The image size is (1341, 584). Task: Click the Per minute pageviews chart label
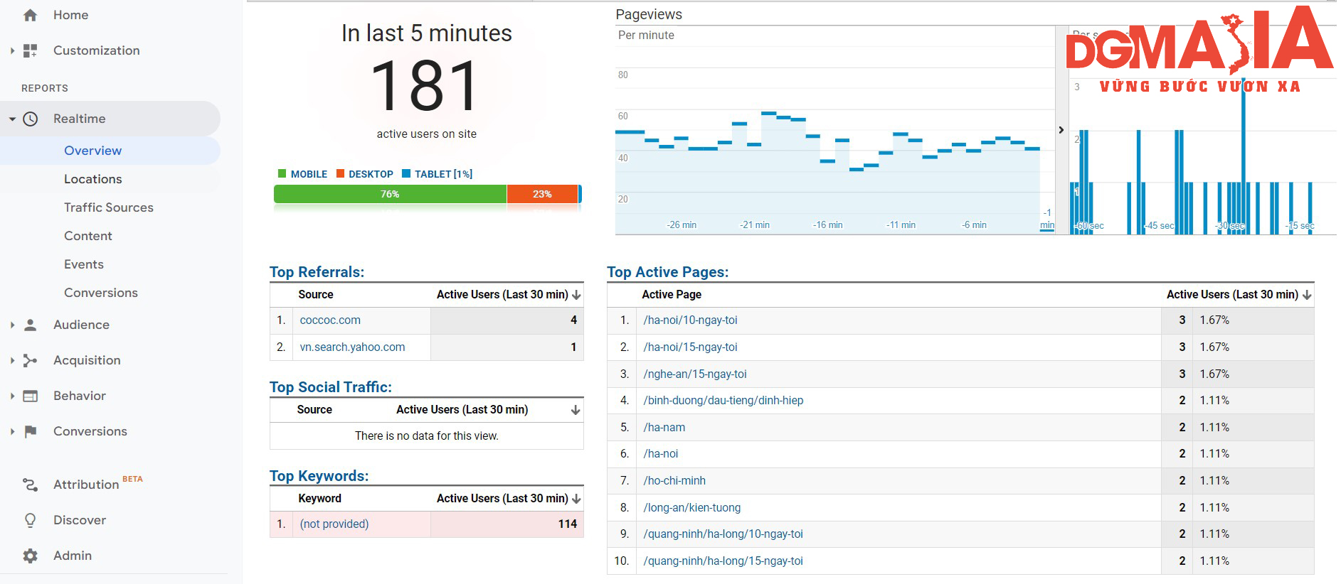tap(646, 36)
